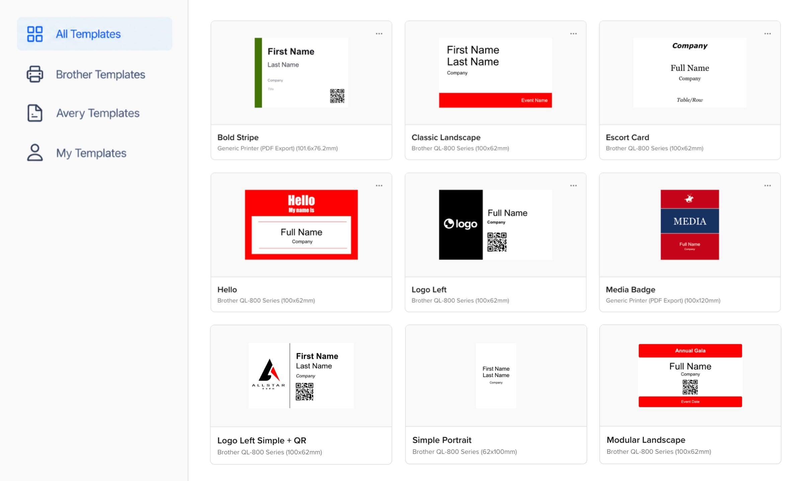Screen dimensions: 803x481
Task: Click the "Logo Left" template title
Action: (x=429, y=290)
